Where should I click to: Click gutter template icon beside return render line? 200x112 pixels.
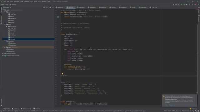coord(58,17)
